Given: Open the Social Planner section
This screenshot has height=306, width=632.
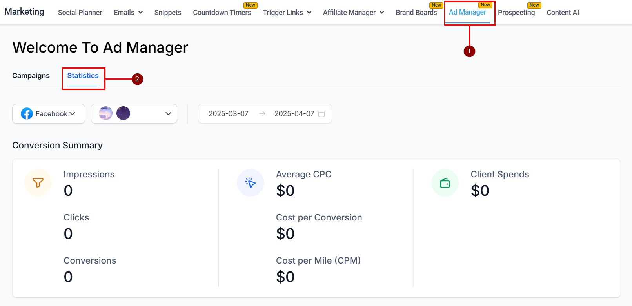Looking at the screenshot, I should tap(80, 13).
